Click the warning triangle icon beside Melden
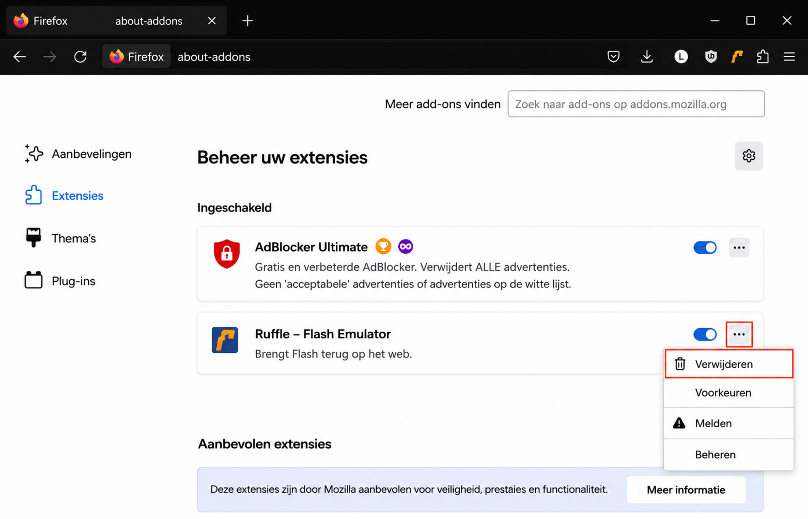Viewport: 808px width, 519px height. click(679, 423)
